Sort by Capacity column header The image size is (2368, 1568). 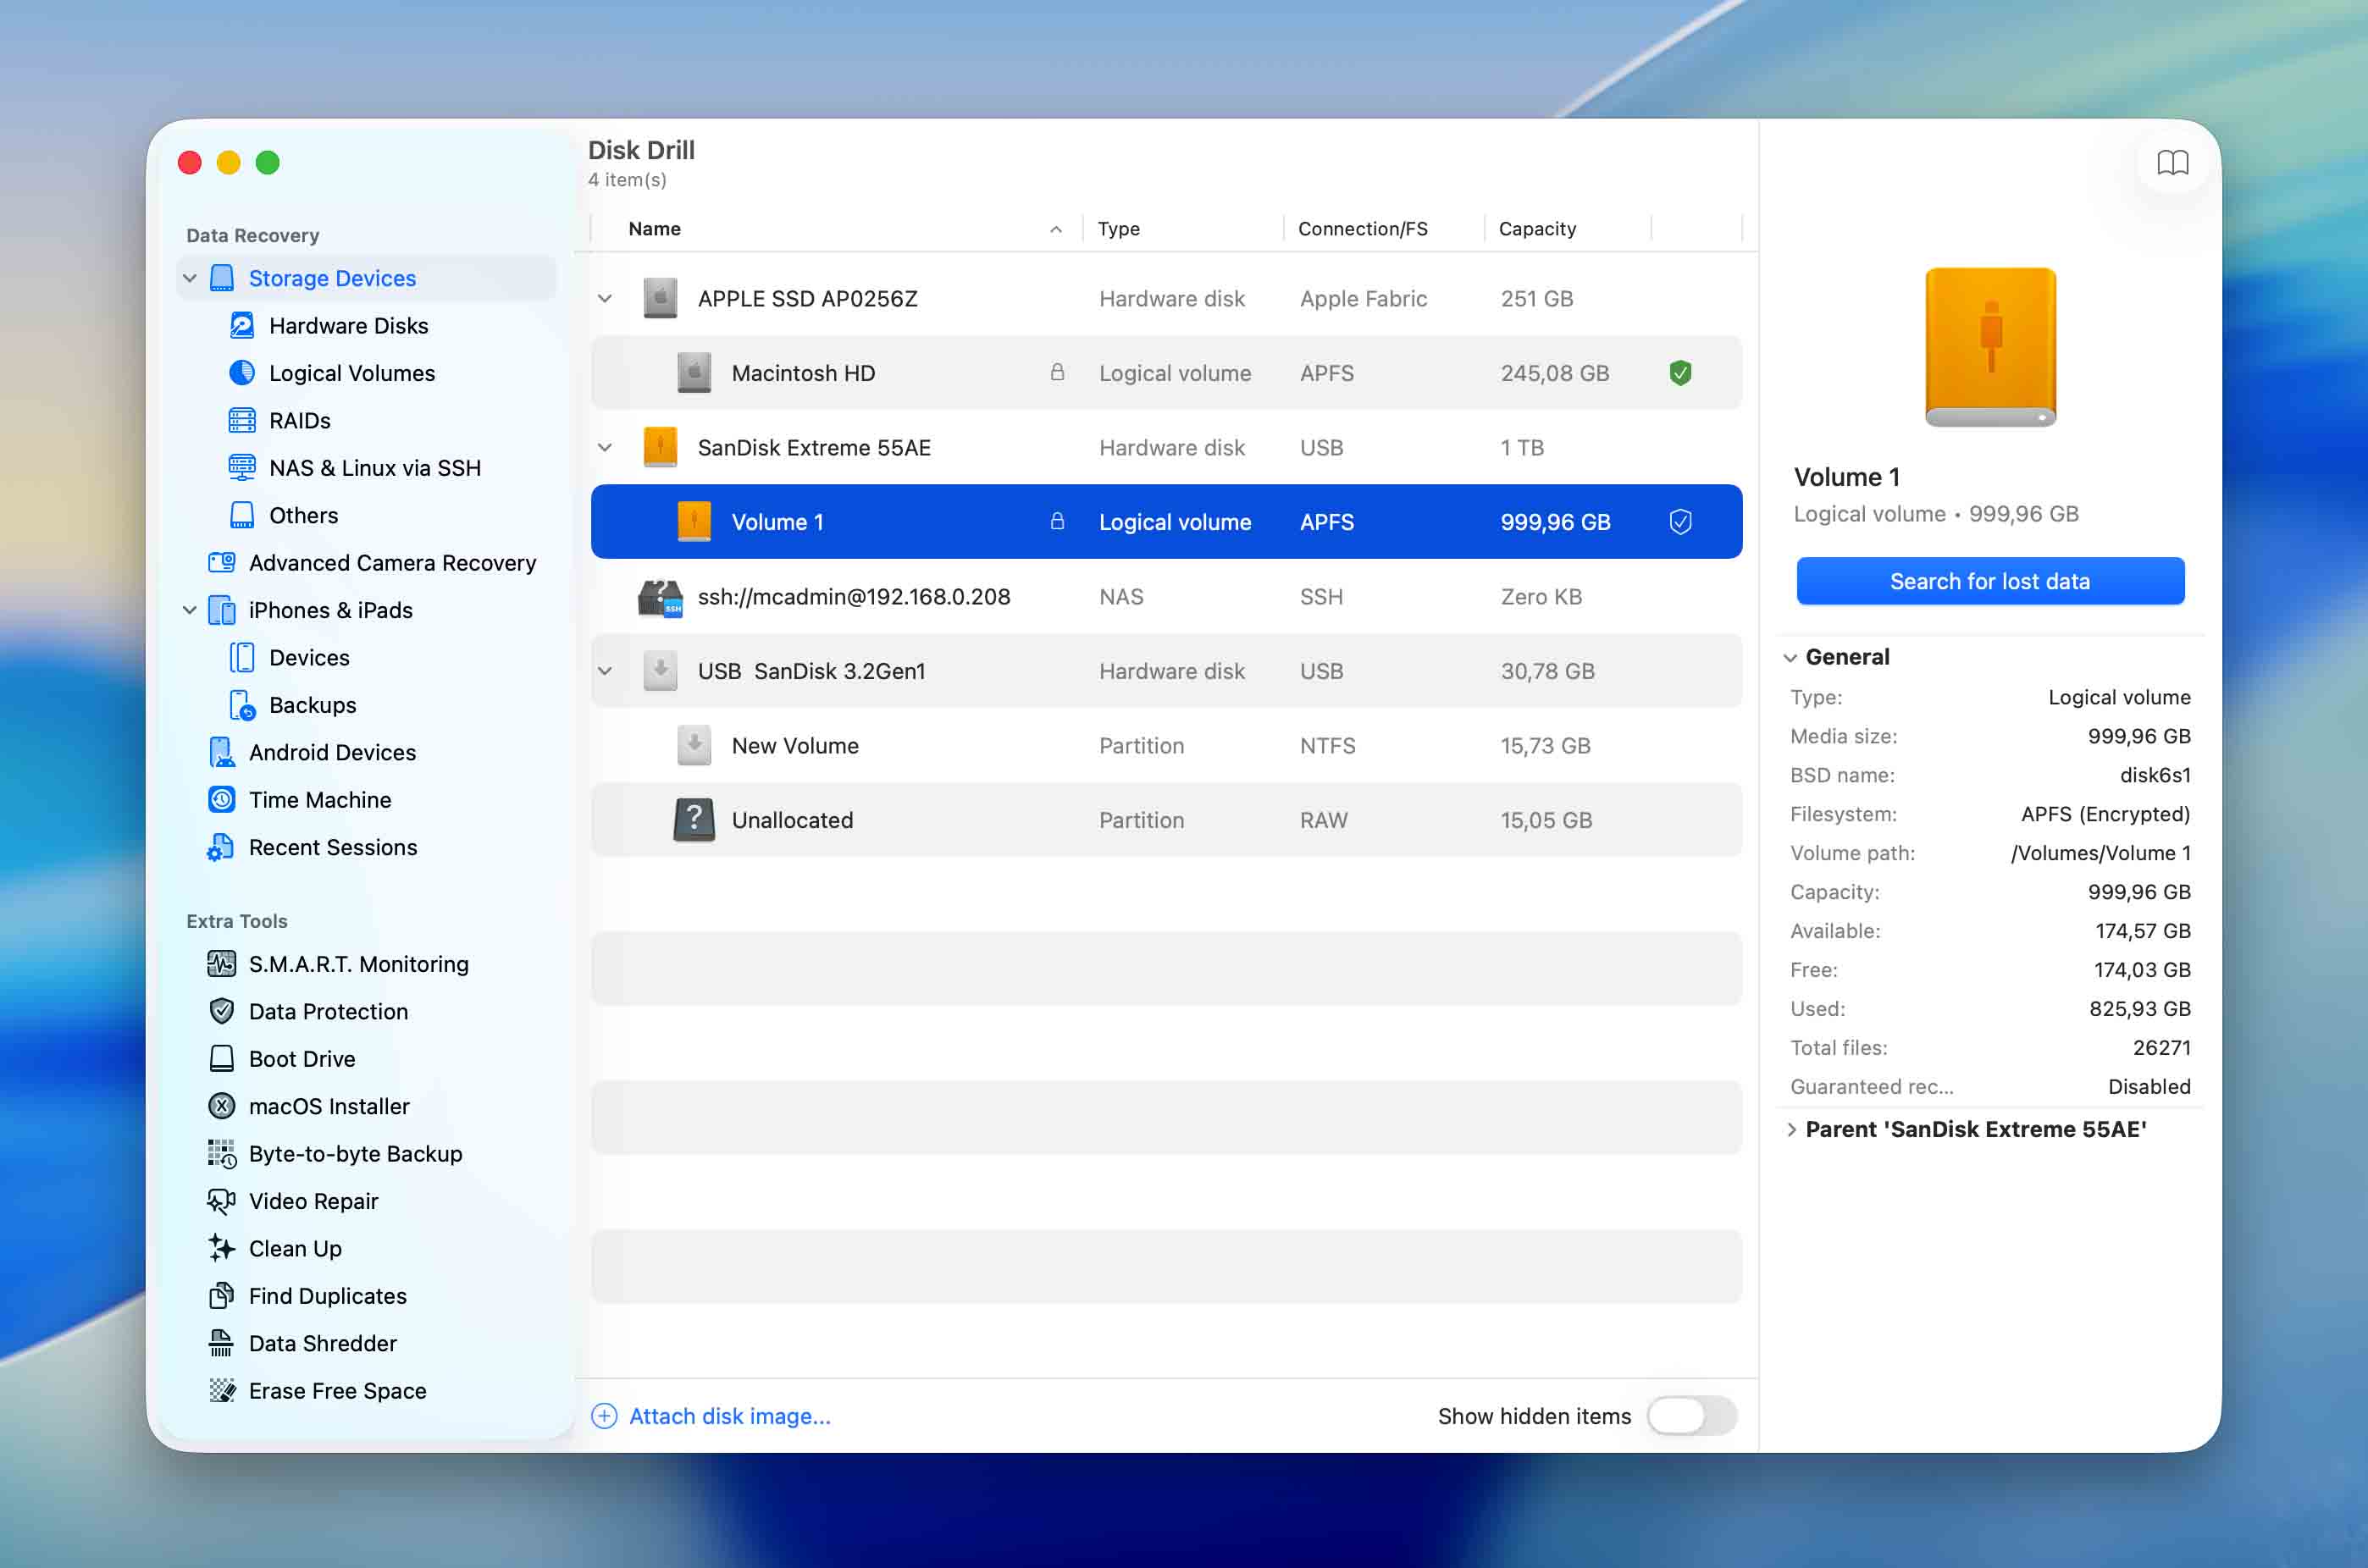coord(1568,229)
